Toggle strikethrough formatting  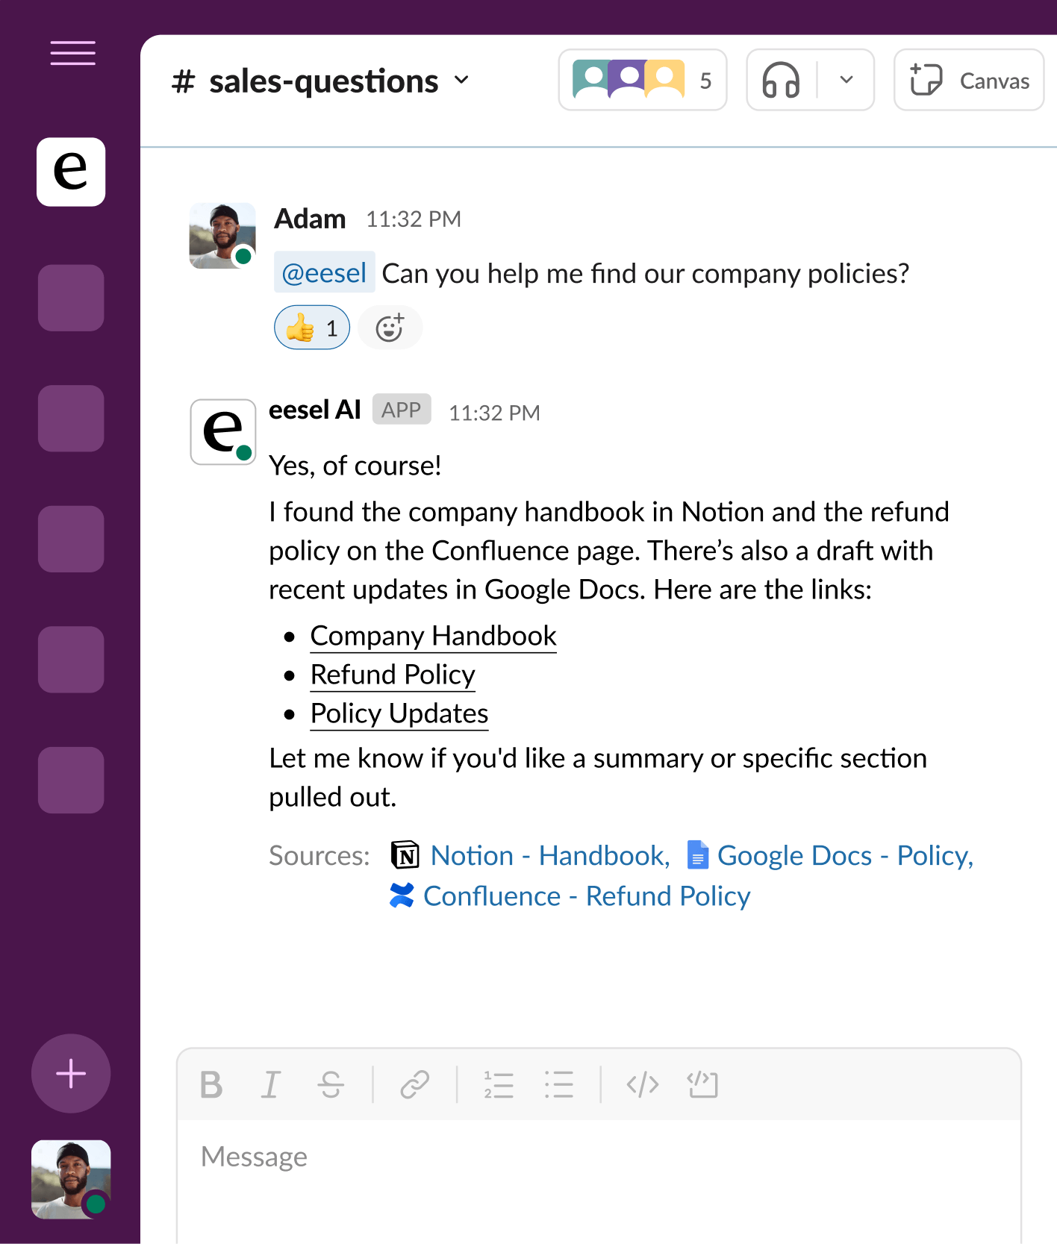[331, 1084]
